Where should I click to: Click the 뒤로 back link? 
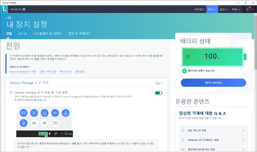8,18
